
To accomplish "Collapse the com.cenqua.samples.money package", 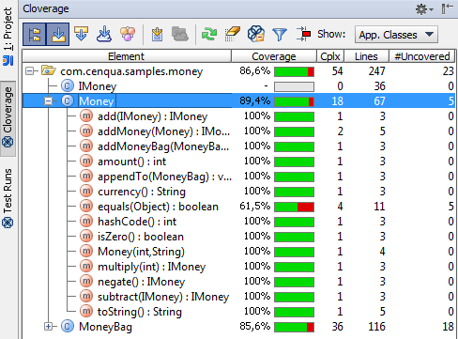I will [30, 71].
